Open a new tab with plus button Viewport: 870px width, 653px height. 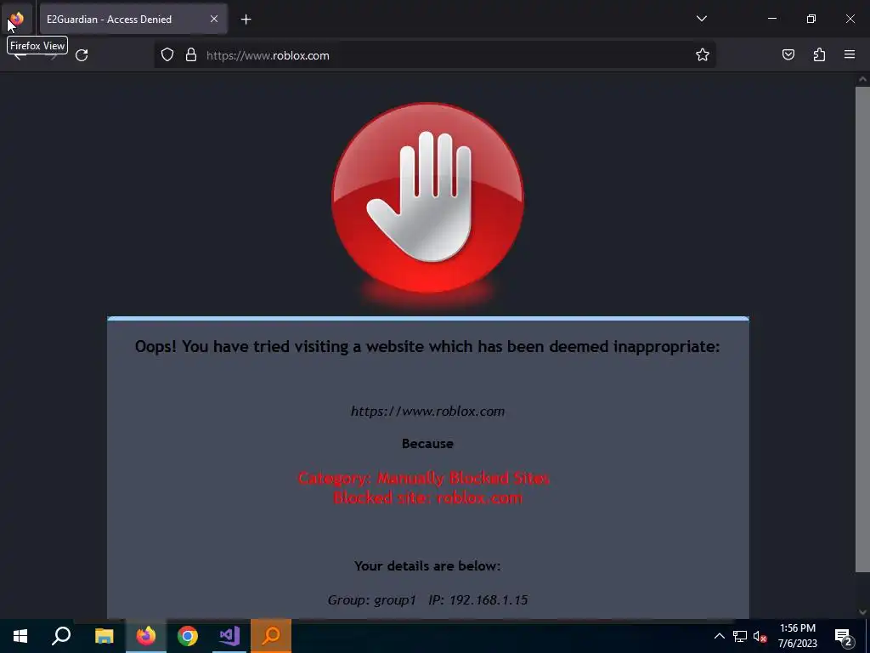click(246, 20)
